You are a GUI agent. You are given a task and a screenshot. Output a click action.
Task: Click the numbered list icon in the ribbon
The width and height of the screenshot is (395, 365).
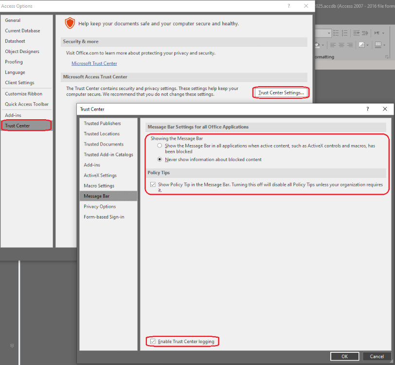[344, 33]
